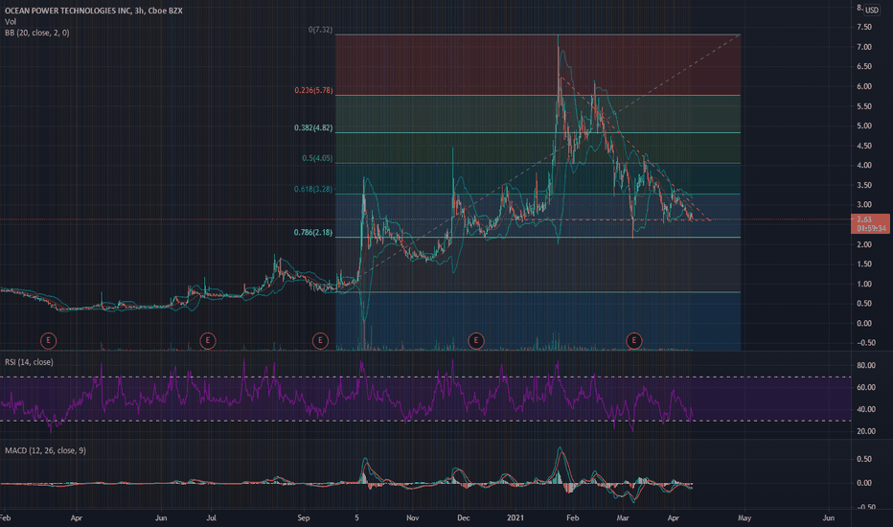Click the 7.00 price axis value
Viewport: 893px width, 527px height.
click(864, 47)
